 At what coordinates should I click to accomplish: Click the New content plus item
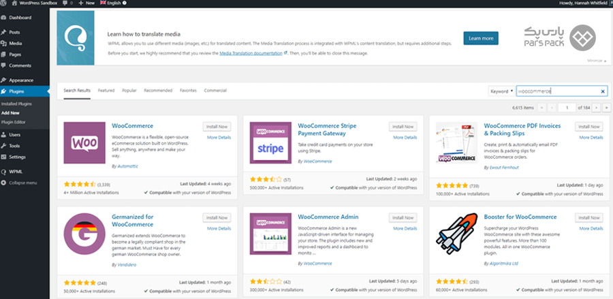(x=87, y=3)
